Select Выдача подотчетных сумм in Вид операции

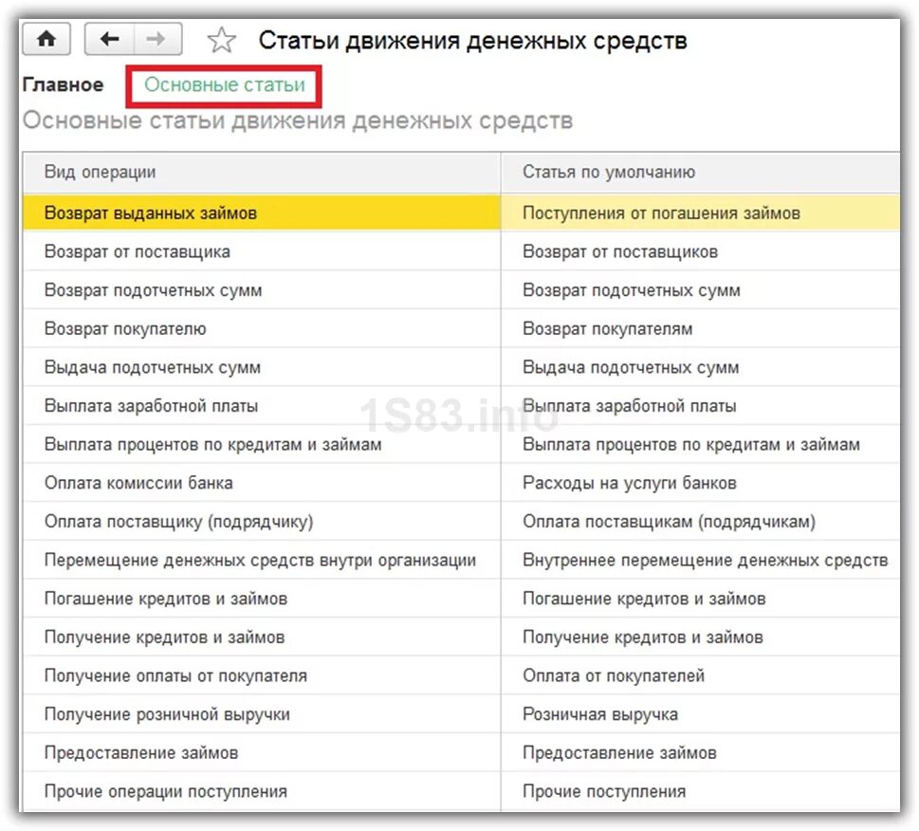click(262, 367)
